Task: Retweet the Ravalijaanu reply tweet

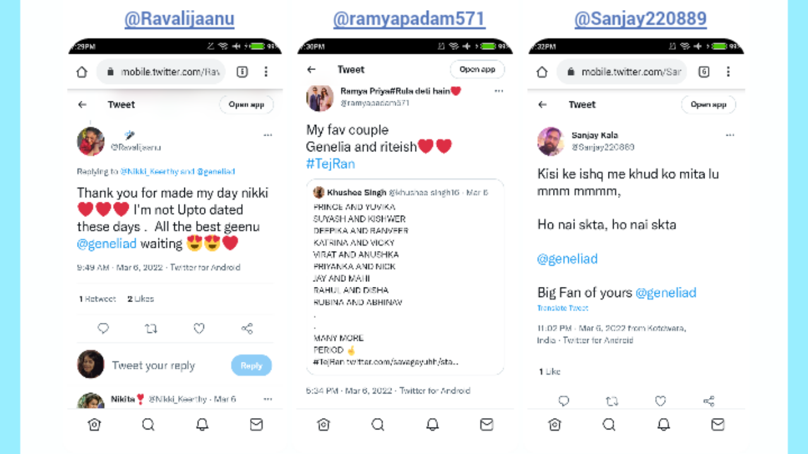Action: click(x=151, y=329)
